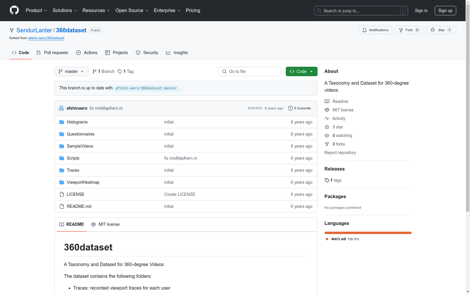Screen dimensions: 470x294
Task: Click the search magnifier icon in the header
Action: (319, 11)
